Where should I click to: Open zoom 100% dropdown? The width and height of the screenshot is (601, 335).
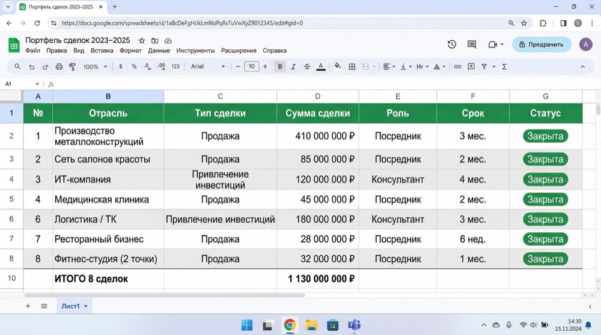coord(95,67)
